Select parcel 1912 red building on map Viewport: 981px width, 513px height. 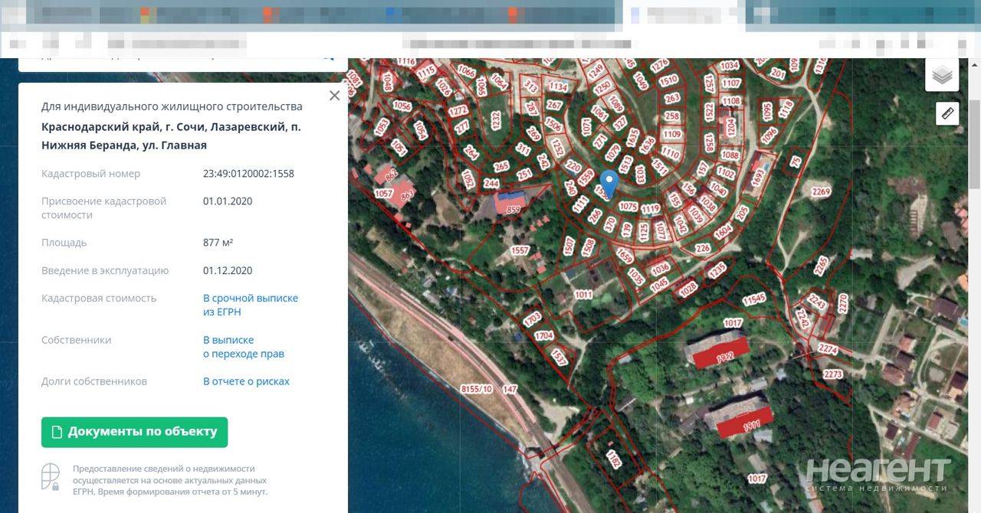click(717, 351)
